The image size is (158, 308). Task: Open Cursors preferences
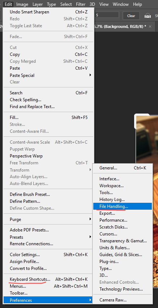pyautogui.click(x=123, y=234)
